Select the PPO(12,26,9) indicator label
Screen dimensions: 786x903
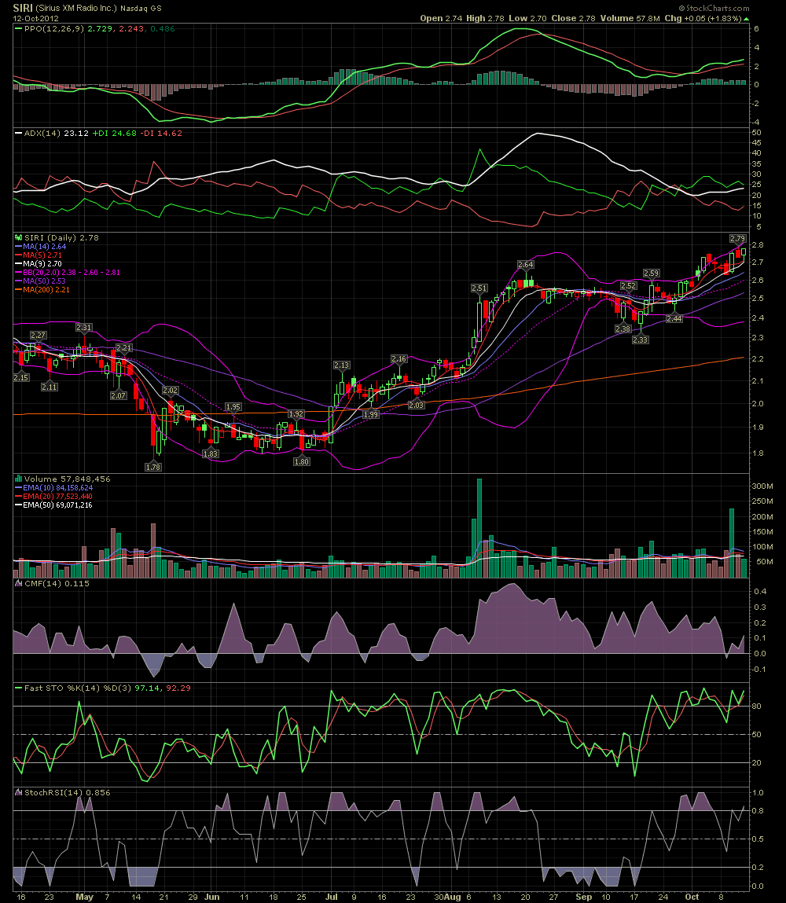pyautogui.click(x=54, y=28)
